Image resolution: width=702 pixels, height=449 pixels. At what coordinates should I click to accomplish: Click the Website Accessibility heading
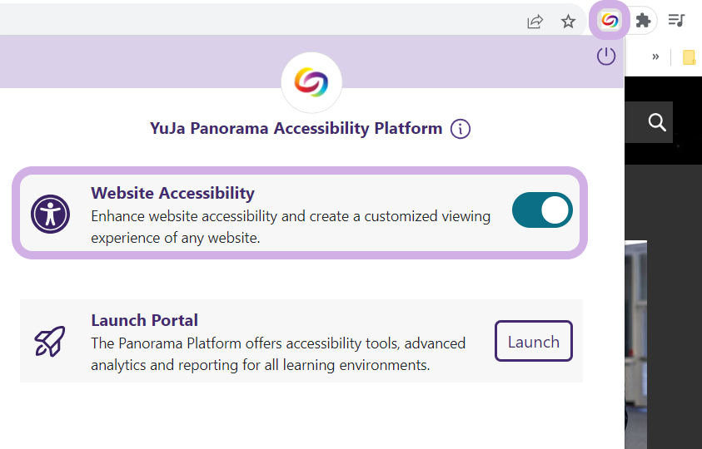point(173,193)
